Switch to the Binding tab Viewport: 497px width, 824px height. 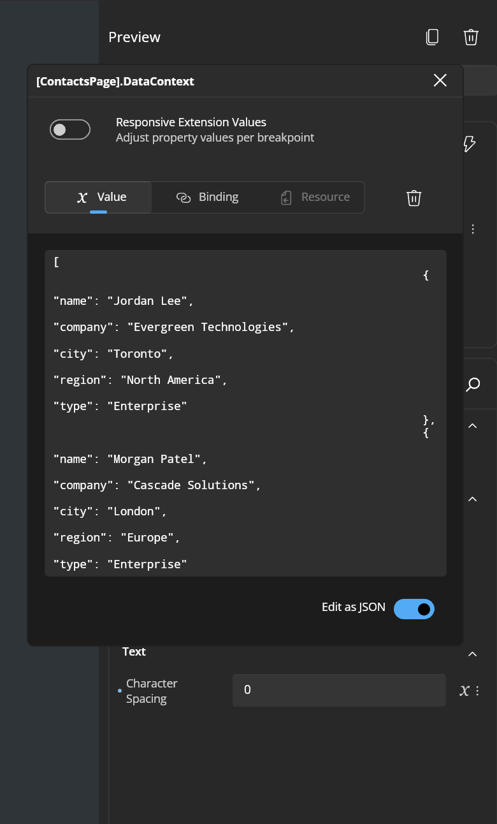207,197
